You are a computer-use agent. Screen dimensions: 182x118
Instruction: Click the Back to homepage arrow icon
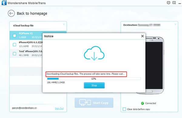point(11,13)
